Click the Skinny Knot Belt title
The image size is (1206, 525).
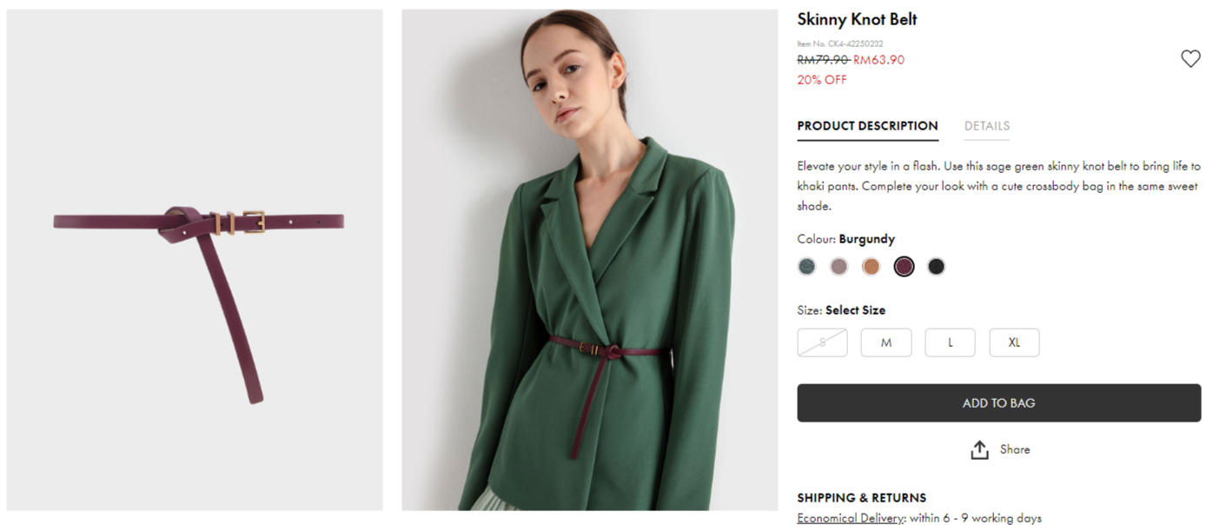(857, 19)
